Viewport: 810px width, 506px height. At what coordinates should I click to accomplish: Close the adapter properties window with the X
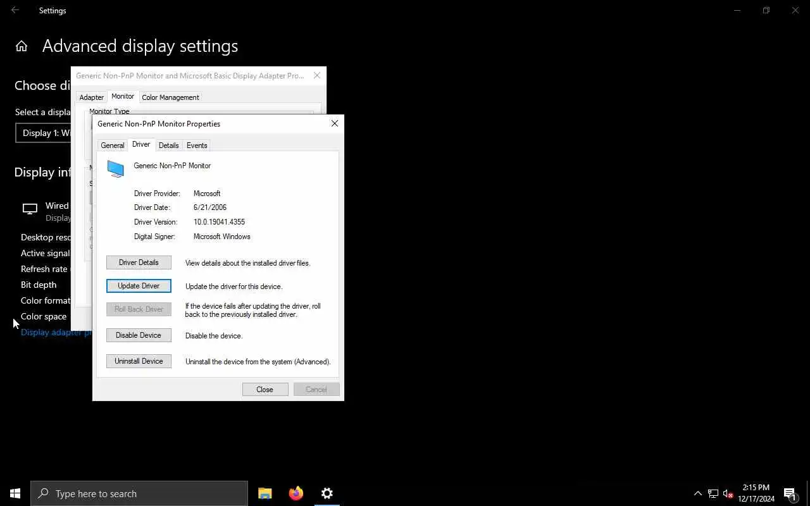(317, 75)
